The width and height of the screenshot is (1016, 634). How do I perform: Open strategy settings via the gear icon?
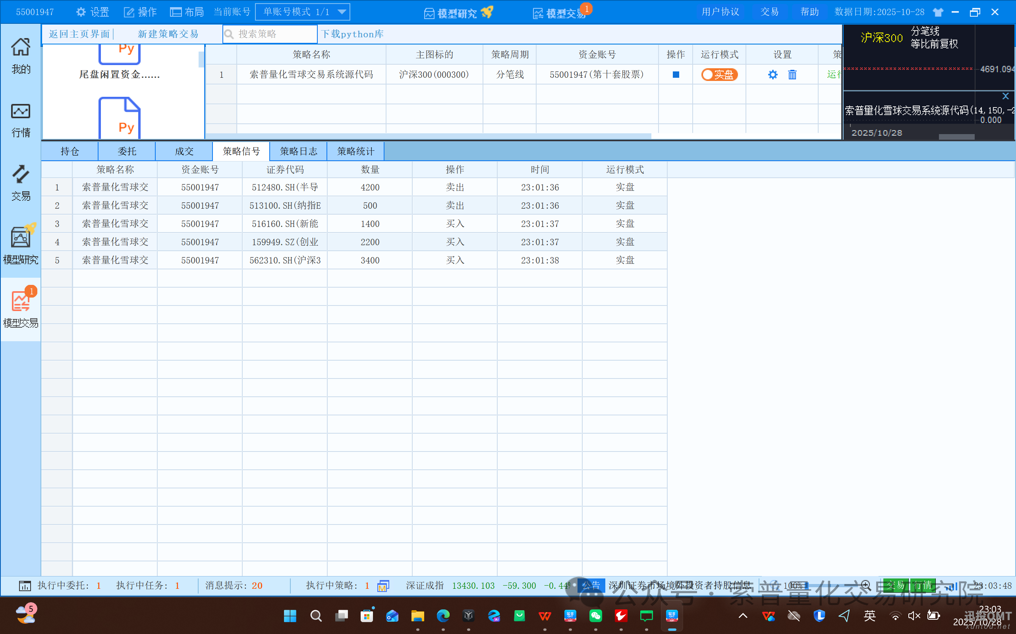[x=773, y=74]
